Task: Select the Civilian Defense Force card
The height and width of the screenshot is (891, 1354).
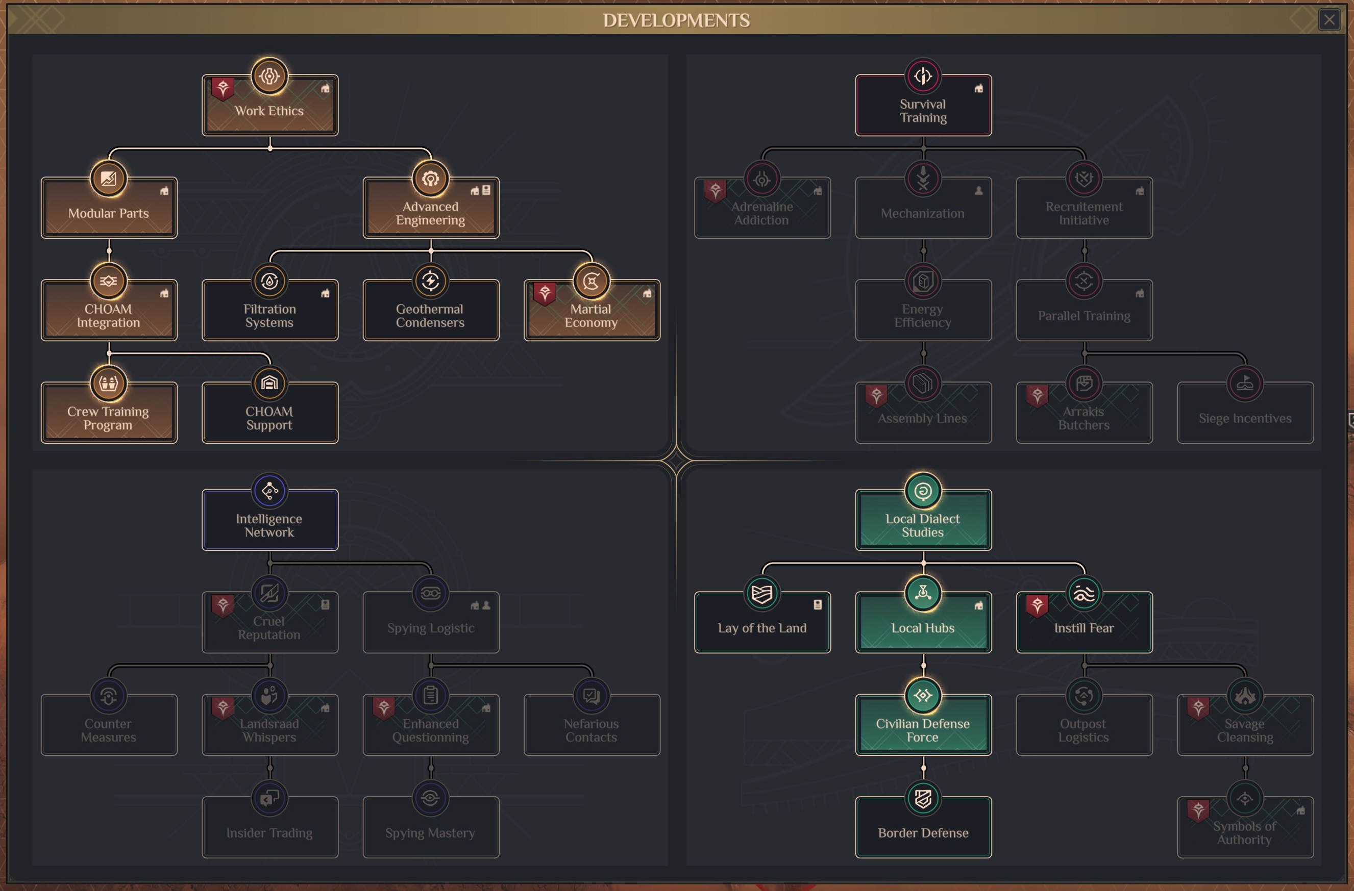Action: click(x=923, y=730)
